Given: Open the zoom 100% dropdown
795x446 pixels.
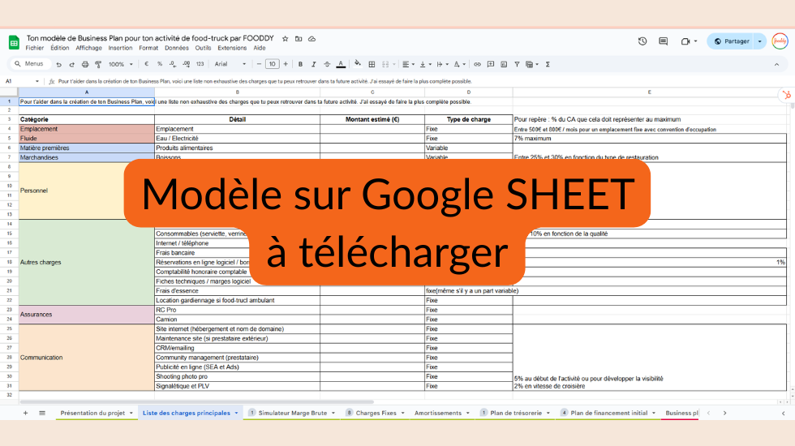Looking at the screenshot, I should (x=120, y=64).
